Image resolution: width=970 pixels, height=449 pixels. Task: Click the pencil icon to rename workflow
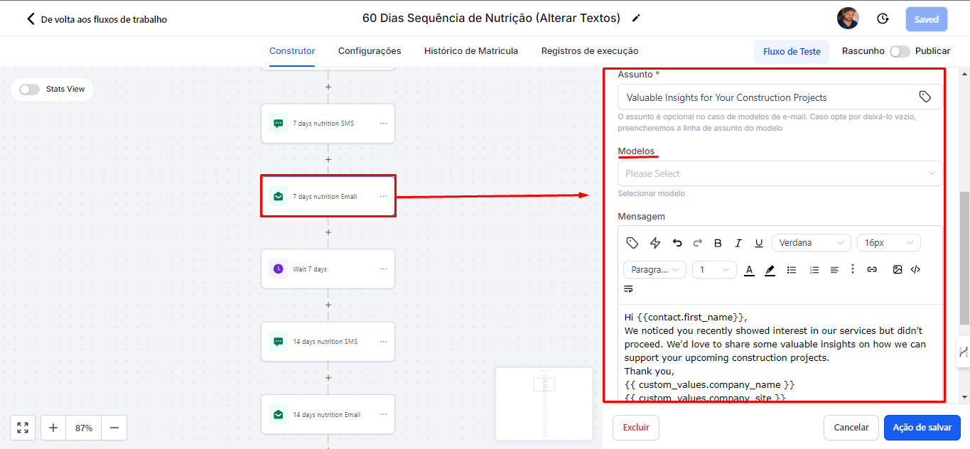pos(636,18)
